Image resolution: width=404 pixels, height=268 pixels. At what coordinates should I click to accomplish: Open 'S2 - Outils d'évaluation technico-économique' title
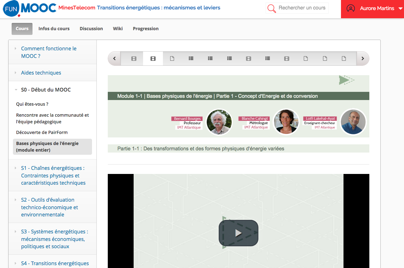click(x=49, y=207)
